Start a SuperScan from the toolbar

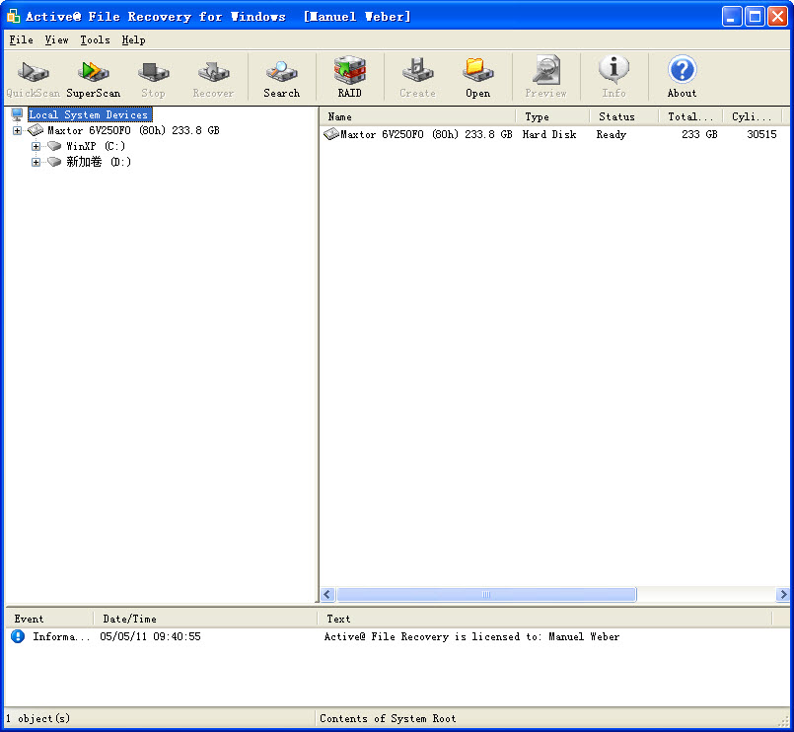[93, 77]
